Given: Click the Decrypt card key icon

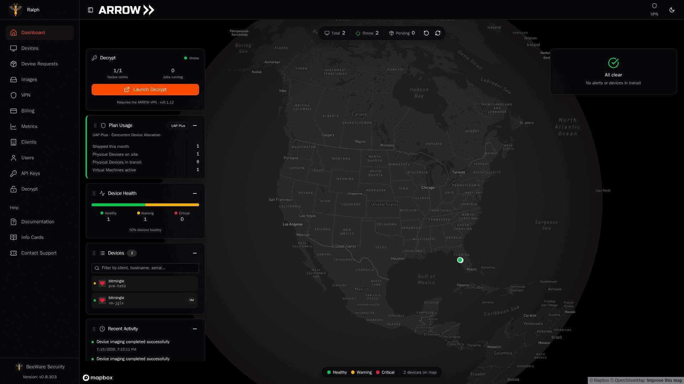Looking at the screenshot, I should [94, 58].
